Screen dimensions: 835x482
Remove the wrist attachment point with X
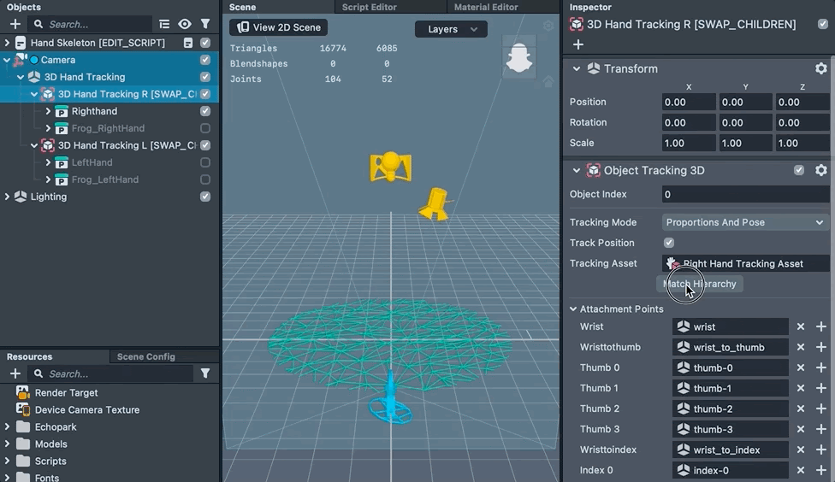[801, 326]
